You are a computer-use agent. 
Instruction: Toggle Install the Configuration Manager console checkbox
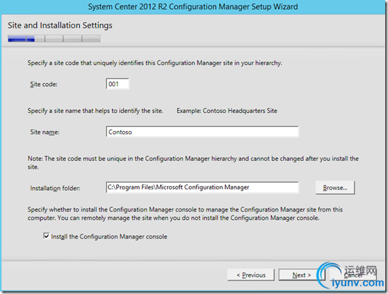pos(47,236)
